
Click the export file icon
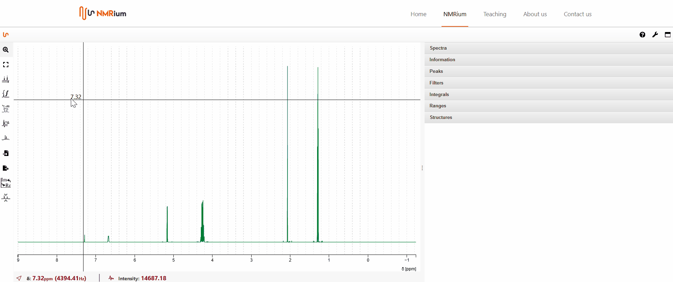tap(6, 168)
